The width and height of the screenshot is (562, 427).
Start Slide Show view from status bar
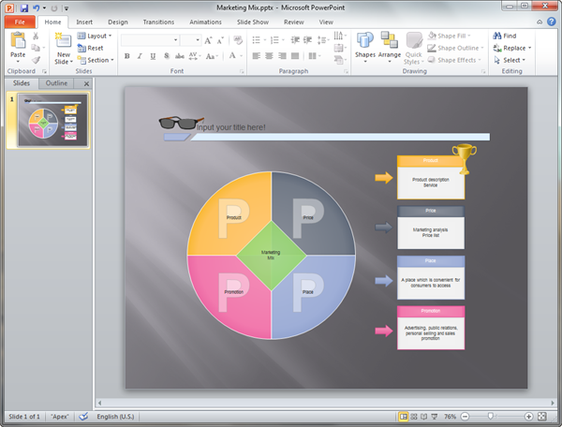pyautogui.click(x=435, y=416)
